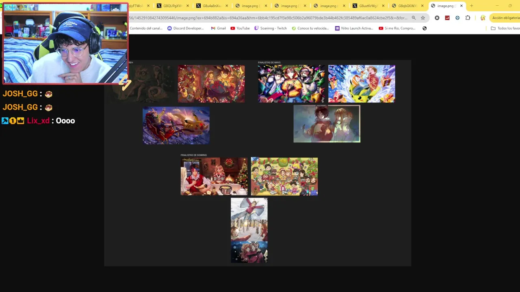Open the Gmail bookmark

click(x=219, y=28)
